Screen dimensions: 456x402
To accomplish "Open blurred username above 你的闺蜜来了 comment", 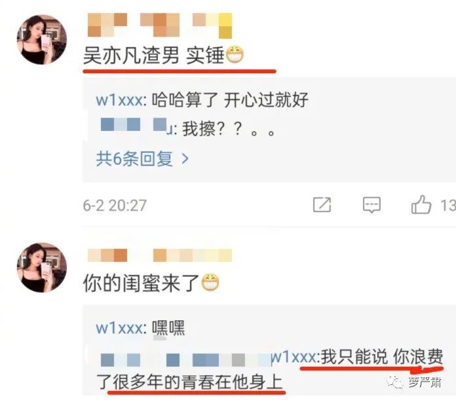I will [160, 255].
